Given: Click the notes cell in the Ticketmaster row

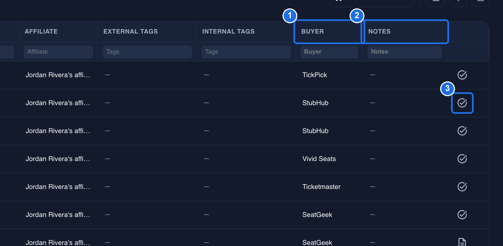Looking at the screenshot, I should tap(404, 187).
